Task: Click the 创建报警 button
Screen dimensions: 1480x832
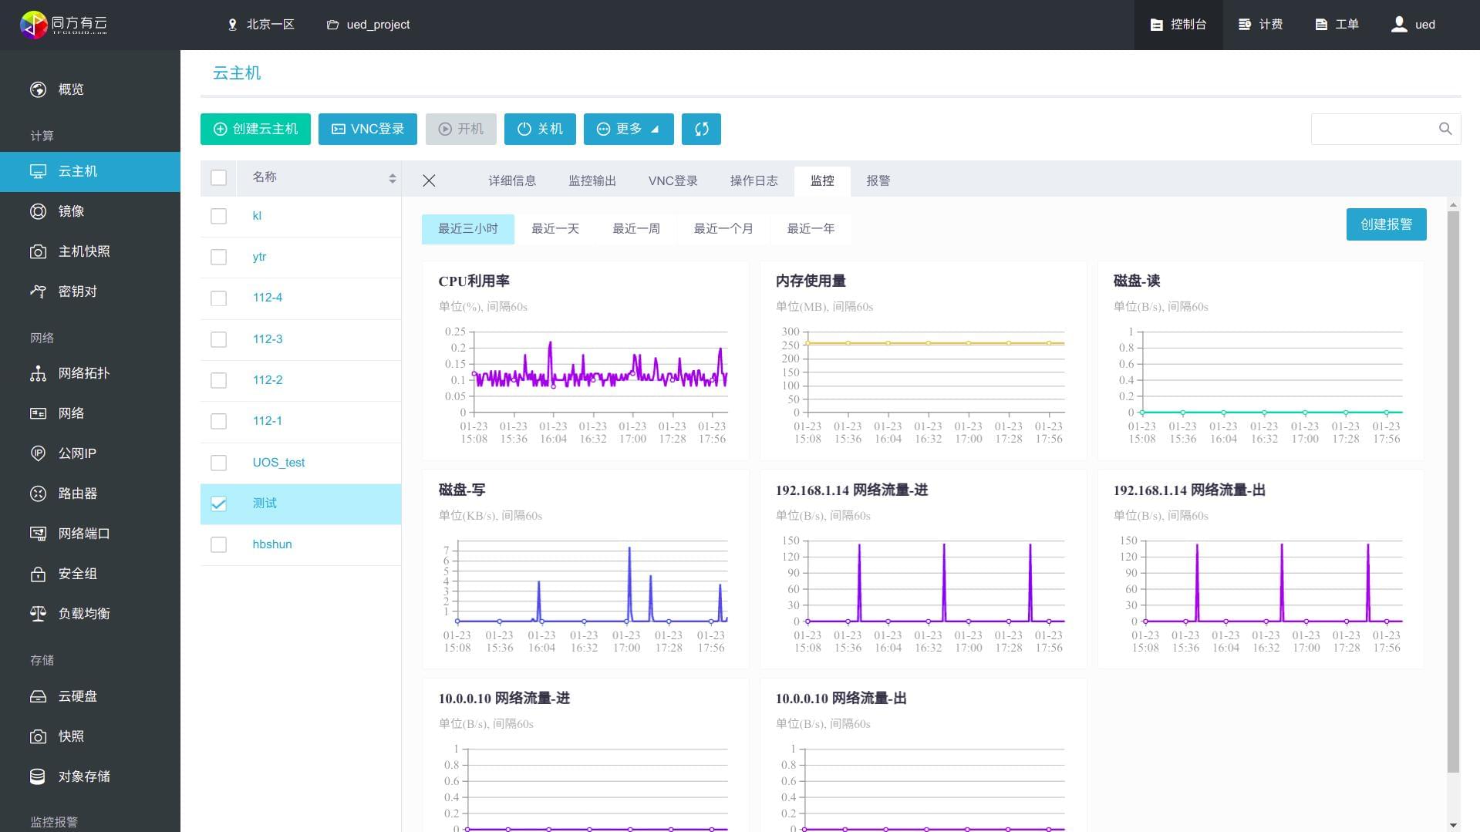Action: [x=1386, y=224]
